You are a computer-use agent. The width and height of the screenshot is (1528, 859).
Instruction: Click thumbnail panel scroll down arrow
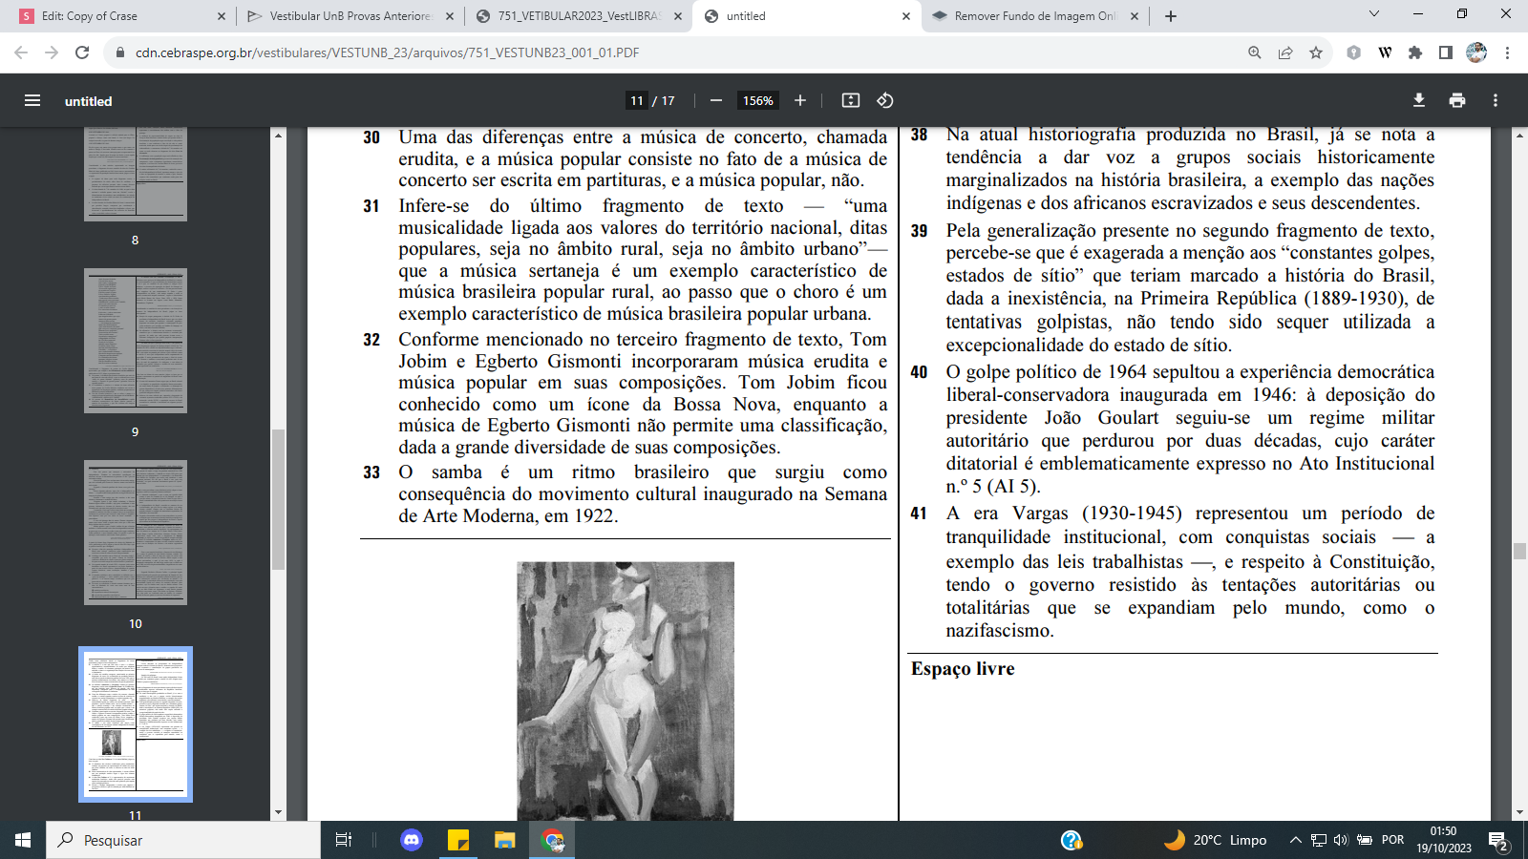[279, 813]
